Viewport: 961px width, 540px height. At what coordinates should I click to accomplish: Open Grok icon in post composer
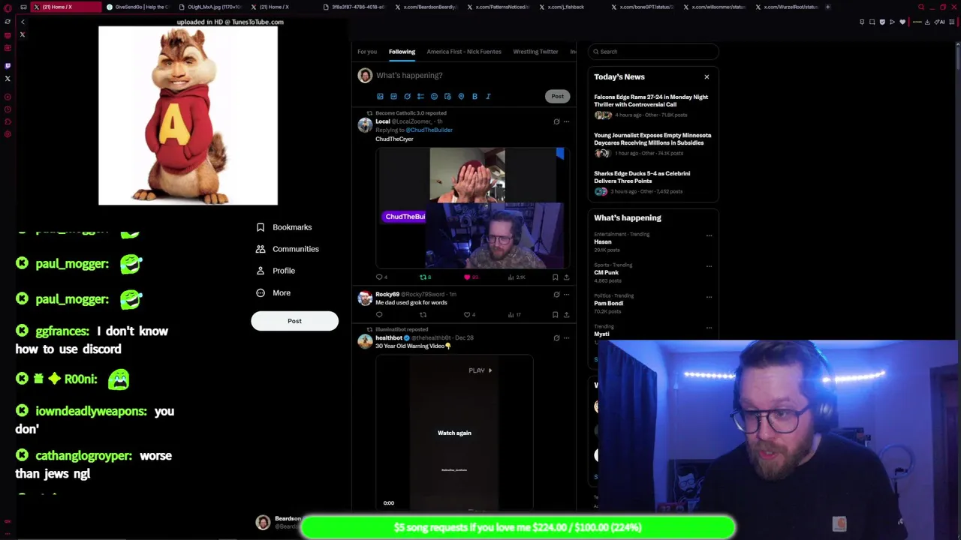407,96
